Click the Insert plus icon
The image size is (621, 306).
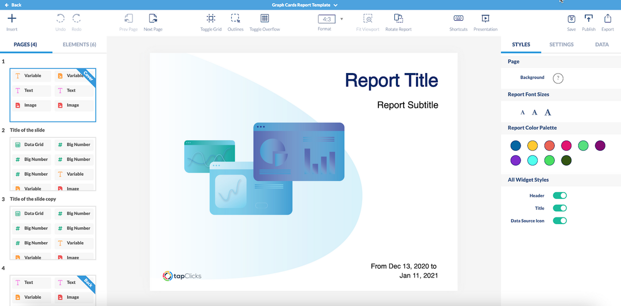pyautogui.click(x=12, y=19)
